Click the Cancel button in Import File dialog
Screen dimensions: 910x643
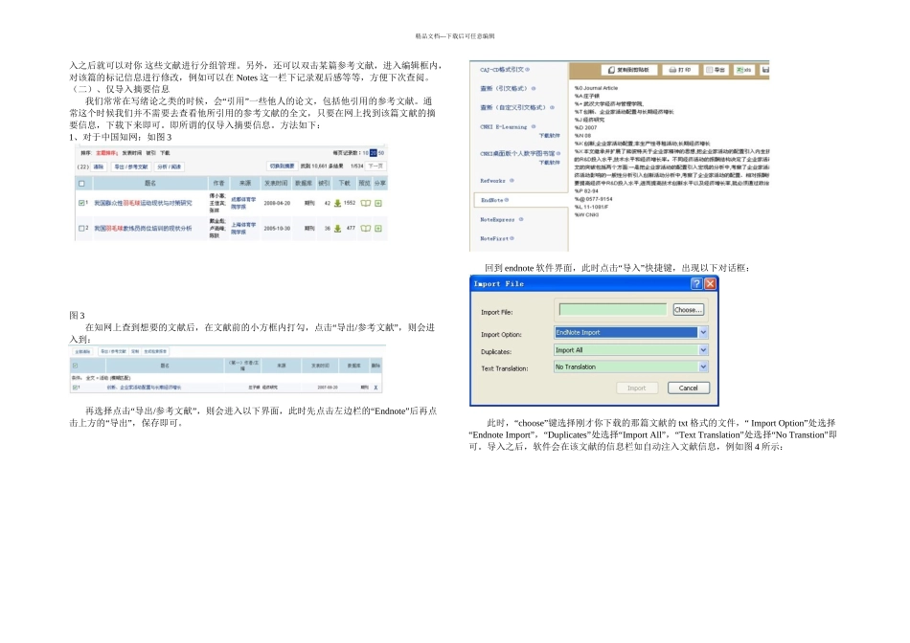point(689,388)
